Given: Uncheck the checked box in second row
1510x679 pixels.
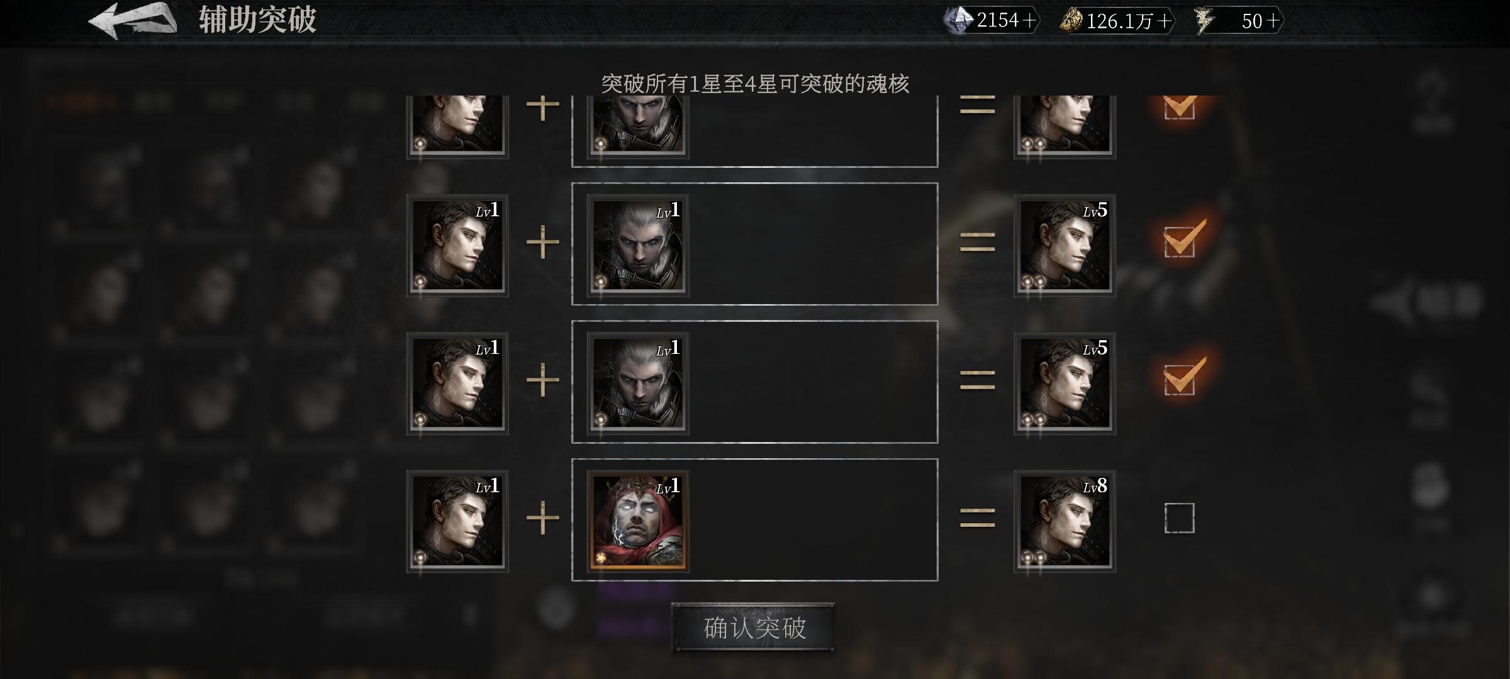Looking at the screenshot, I should tap(1180, 241).
